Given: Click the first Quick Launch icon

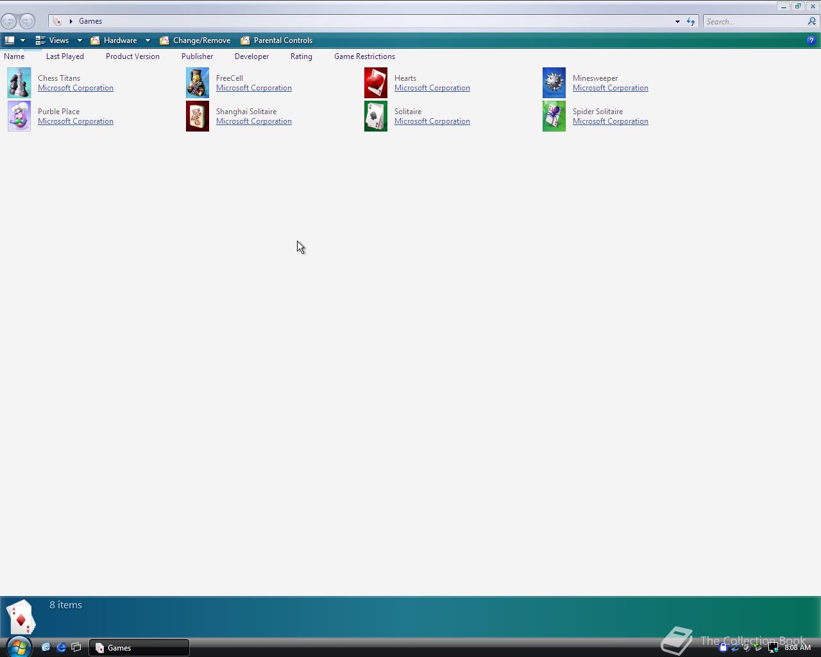Looking at the screenshot, I should [x=46, y=647].
